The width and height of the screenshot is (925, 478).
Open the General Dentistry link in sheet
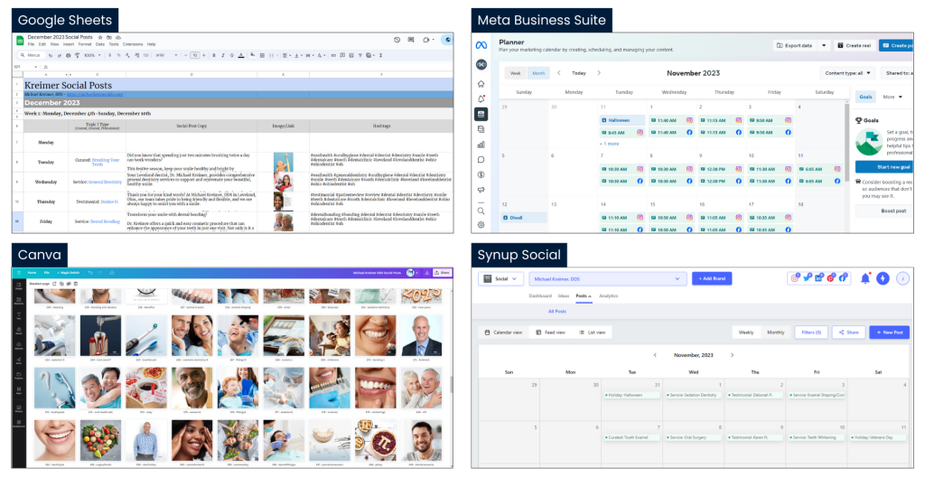[105, 182]
